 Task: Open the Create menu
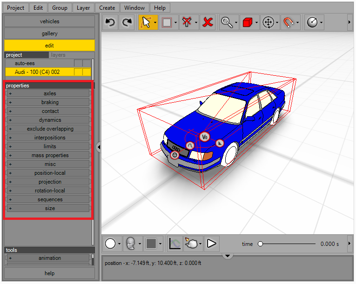(107, 8)
